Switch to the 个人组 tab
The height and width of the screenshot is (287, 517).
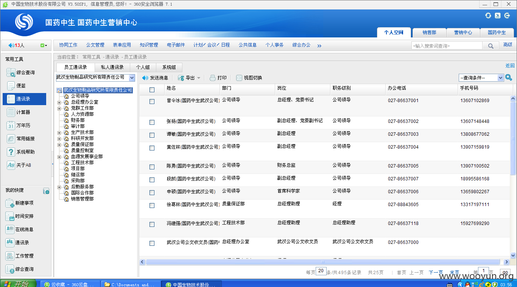point(143,67)
